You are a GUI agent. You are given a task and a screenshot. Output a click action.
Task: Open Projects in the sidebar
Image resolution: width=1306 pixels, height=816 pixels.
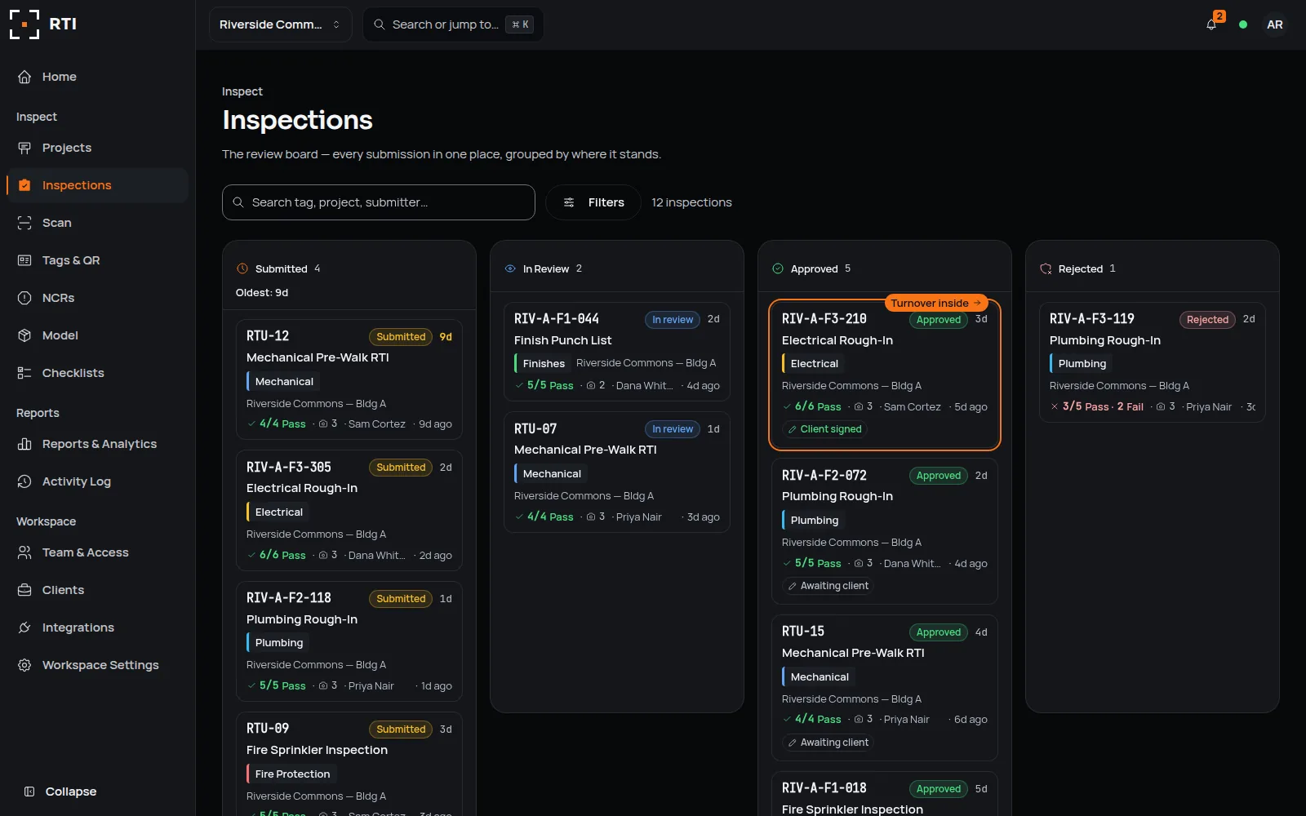98,148
